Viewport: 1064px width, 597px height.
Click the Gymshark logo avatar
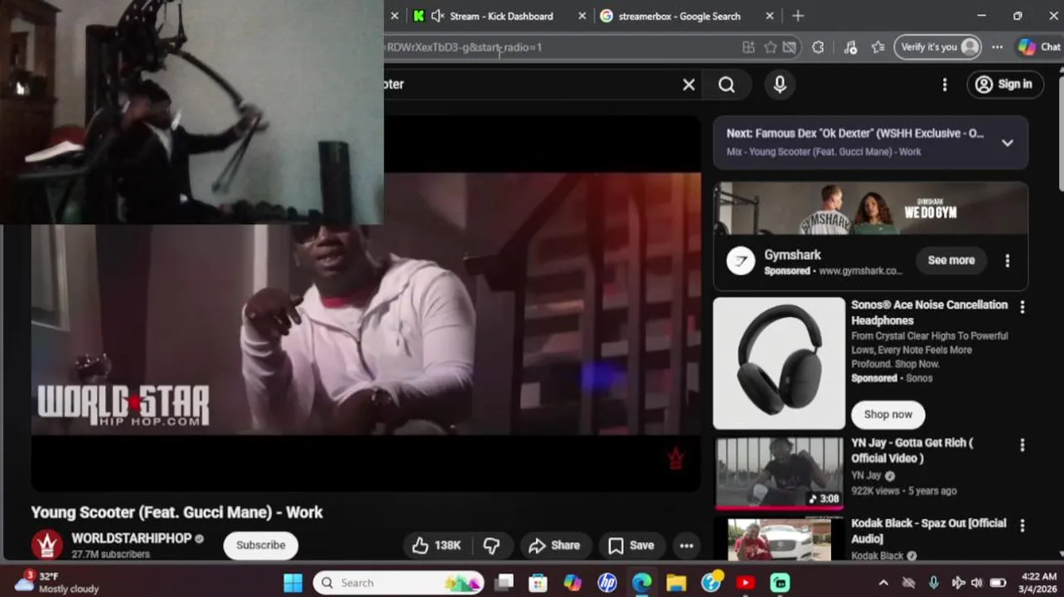(x=741, y=261)
